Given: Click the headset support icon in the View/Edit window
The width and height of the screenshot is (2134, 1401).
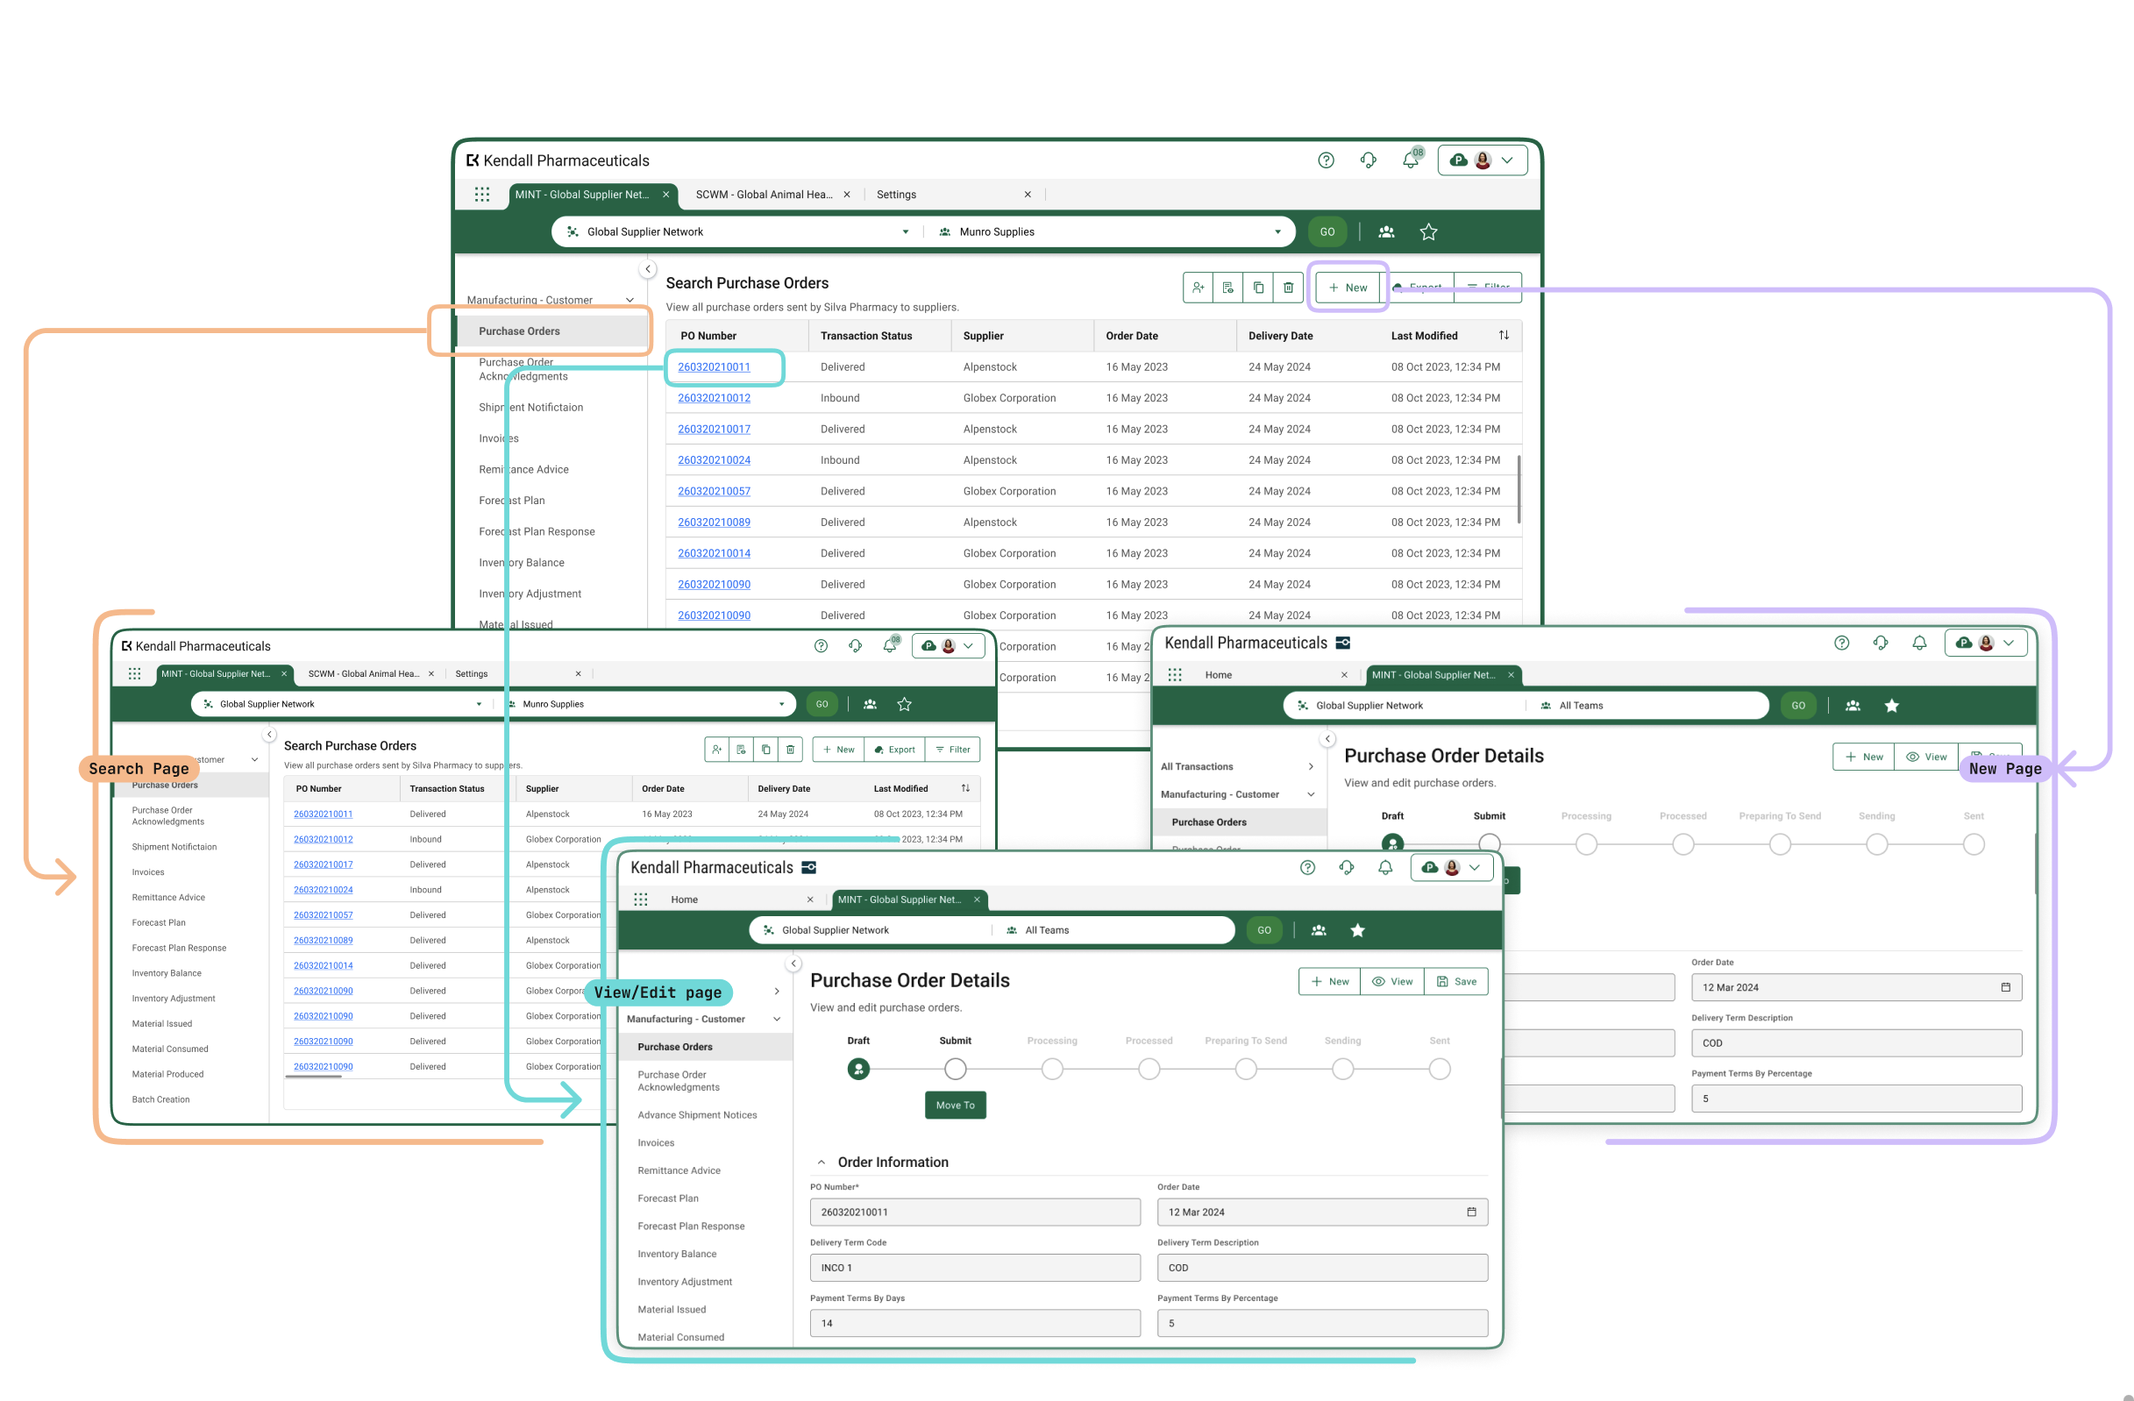Looking at the screenshot, I should point(1346,868).
